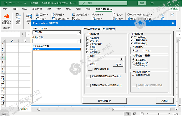Screen dimensions: 182x116
Task: Apply current settings to all sheets button
Action: [88, 77]
